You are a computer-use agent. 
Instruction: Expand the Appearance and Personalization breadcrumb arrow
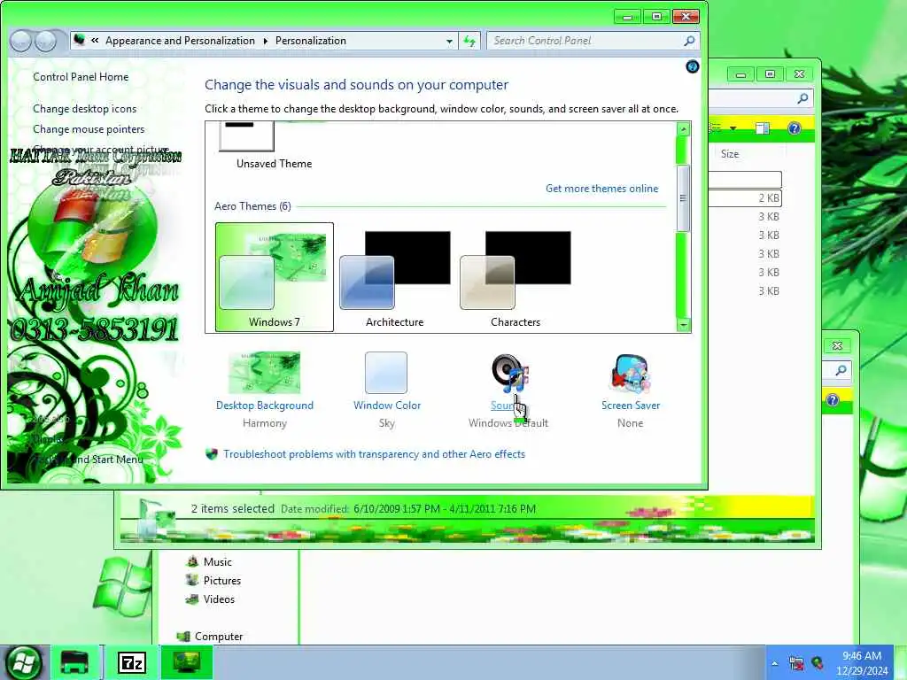[x=265, y=41]
